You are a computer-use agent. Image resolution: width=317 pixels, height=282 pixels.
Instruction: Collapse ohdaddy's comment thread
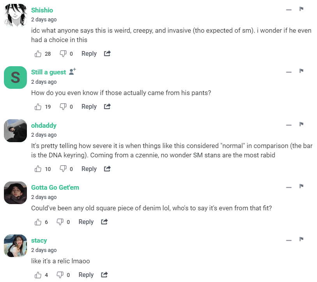[x=289, y=125]
